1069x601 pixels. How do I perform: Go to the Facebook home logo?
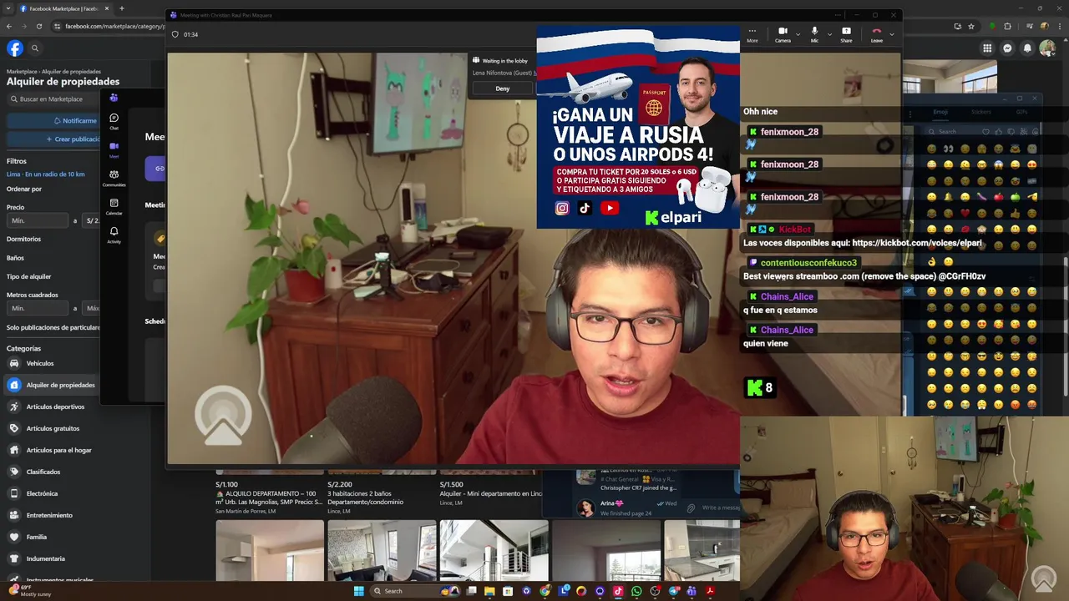click(14, 48)
